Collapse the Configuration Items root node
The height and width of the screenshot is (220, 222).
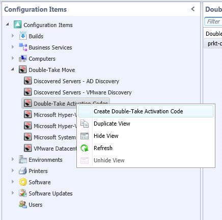[7, 25]
